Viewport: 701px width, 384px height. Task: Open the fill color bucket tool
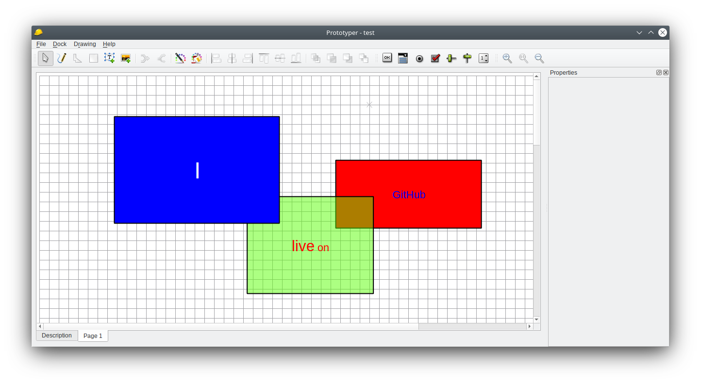[x=197, y=58]
